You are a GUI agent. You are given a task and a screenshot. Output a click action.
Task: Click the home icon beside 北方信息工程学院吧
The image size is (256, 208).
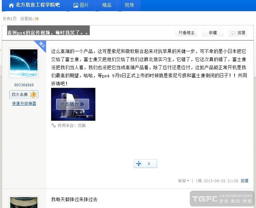(11, 5)
